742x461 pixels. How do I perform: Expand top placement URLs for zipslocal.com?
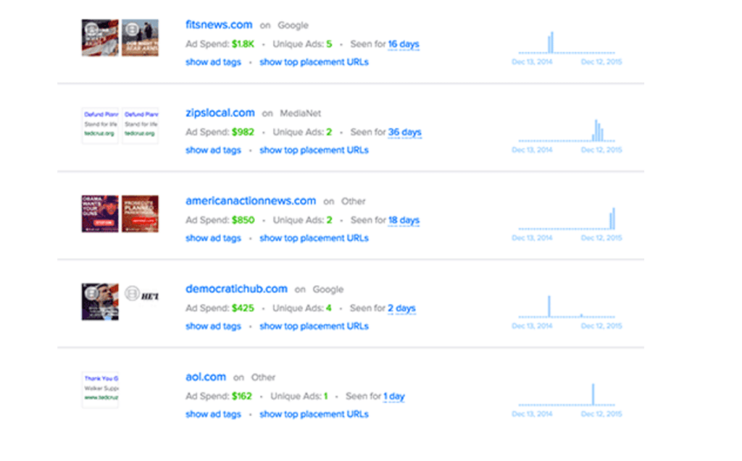(x=314, y=150)
